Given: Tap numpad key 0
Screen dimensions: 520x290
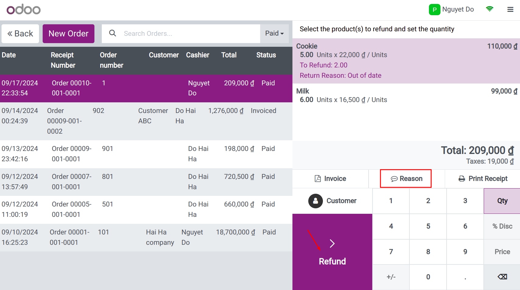Looking at the screenshot, I should click(x=428, y=277).
